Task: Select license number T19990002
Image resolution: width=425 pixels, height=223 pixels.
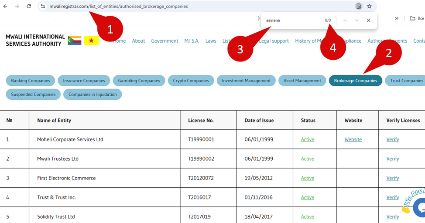Action: click(201, 159)
